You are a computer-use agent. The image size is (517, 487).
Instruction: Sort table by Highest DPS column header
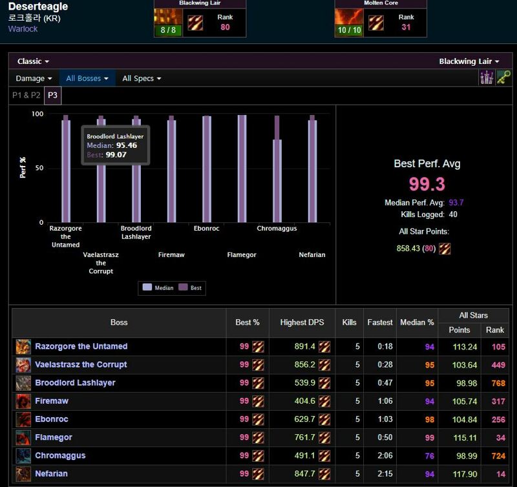[302, 322]
